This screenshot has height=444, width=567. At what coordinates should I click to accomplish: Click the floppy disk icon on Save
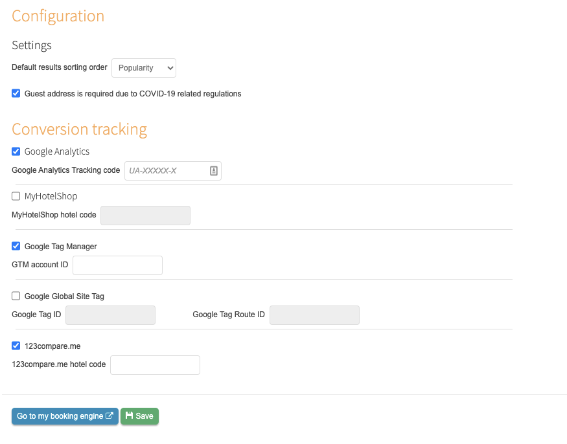pos(129,416)
